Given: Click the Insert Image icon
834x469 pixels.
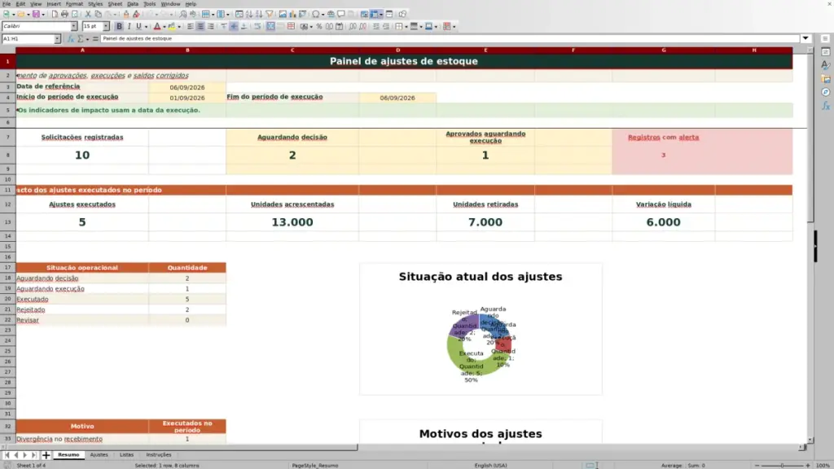Looking at the screenshot, I should (283, 15).
